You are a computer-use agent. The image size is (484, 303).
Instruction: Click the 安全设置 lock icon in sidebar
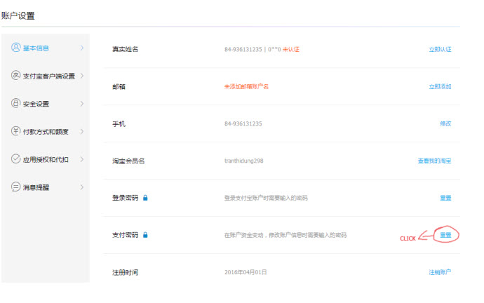tap(16, 104)
